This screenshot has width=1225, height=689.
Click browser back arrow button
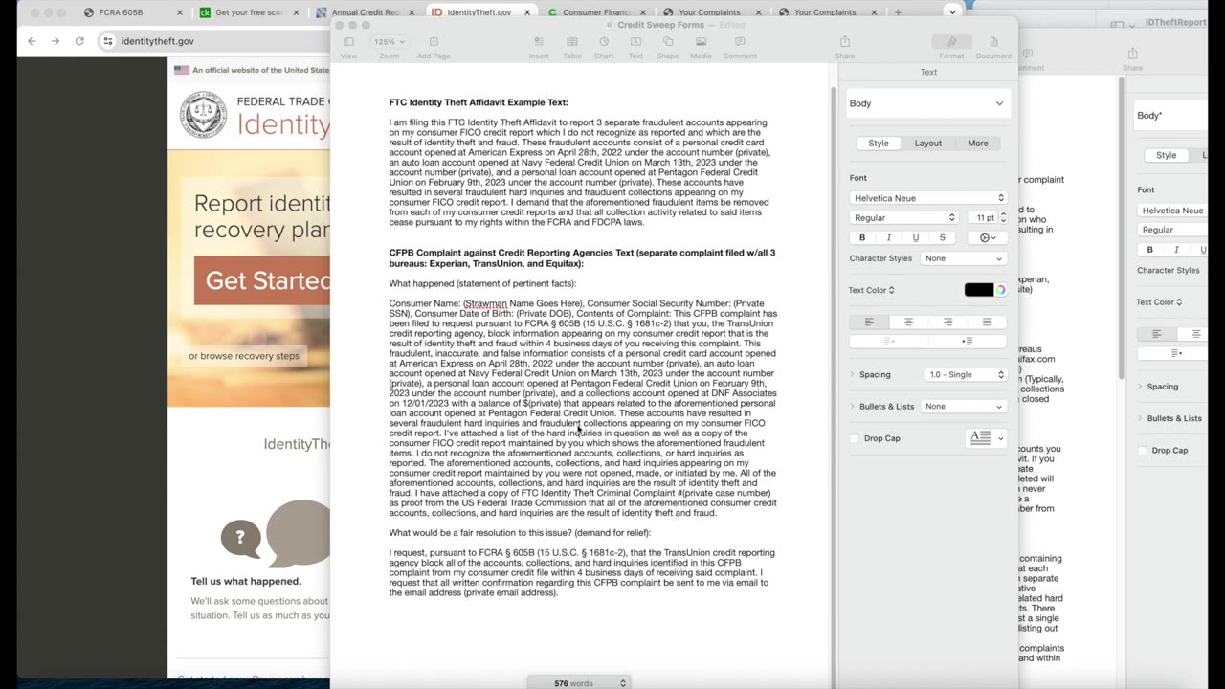pos(32,41)
